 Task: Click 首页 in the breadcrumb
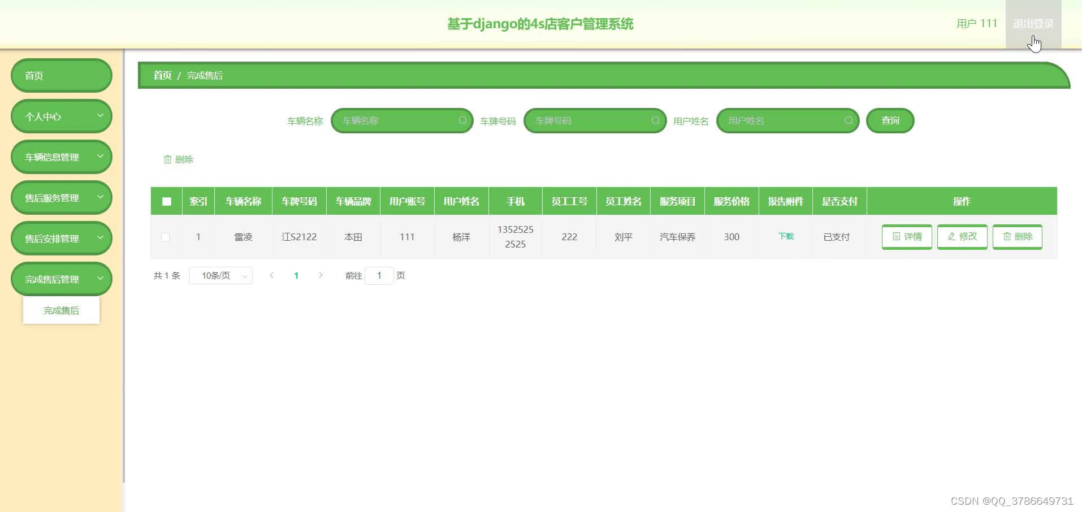tap(162, 75)
